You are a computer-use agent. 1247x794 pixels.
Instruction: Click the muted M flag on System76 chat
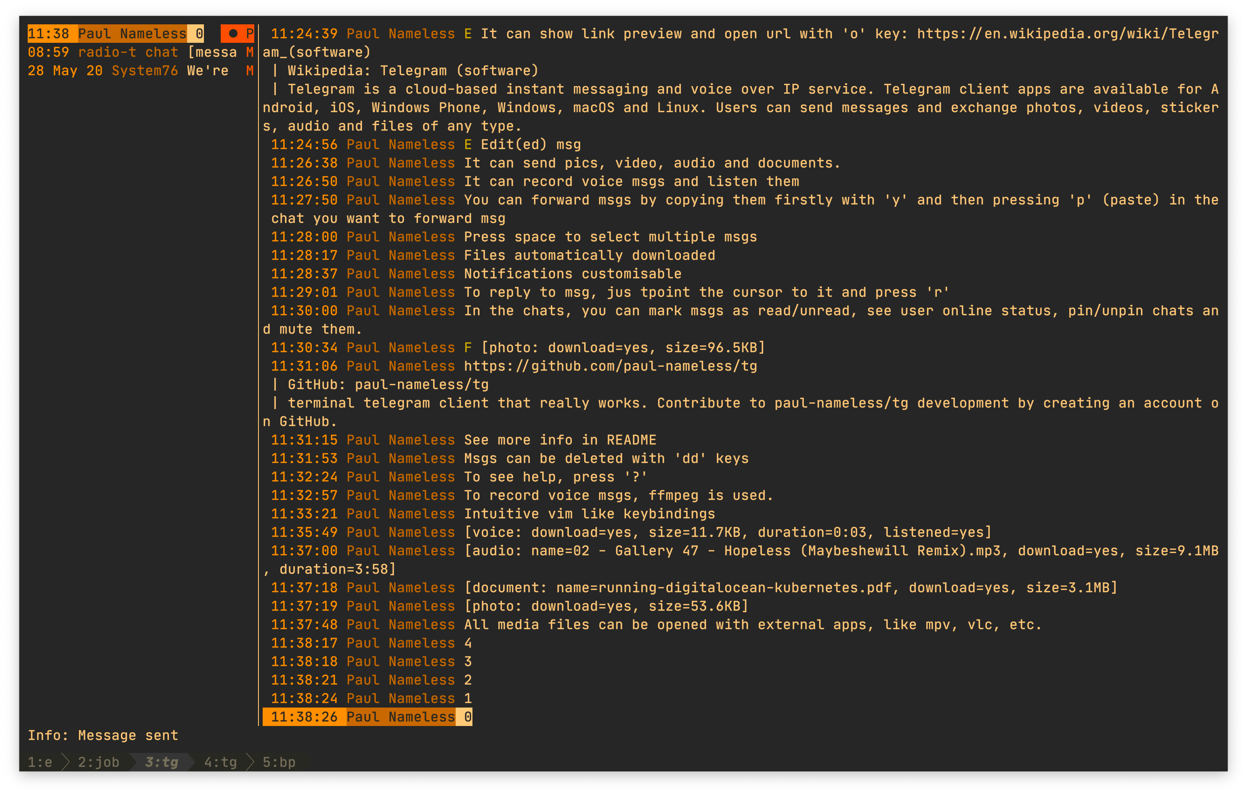point(250,71)
